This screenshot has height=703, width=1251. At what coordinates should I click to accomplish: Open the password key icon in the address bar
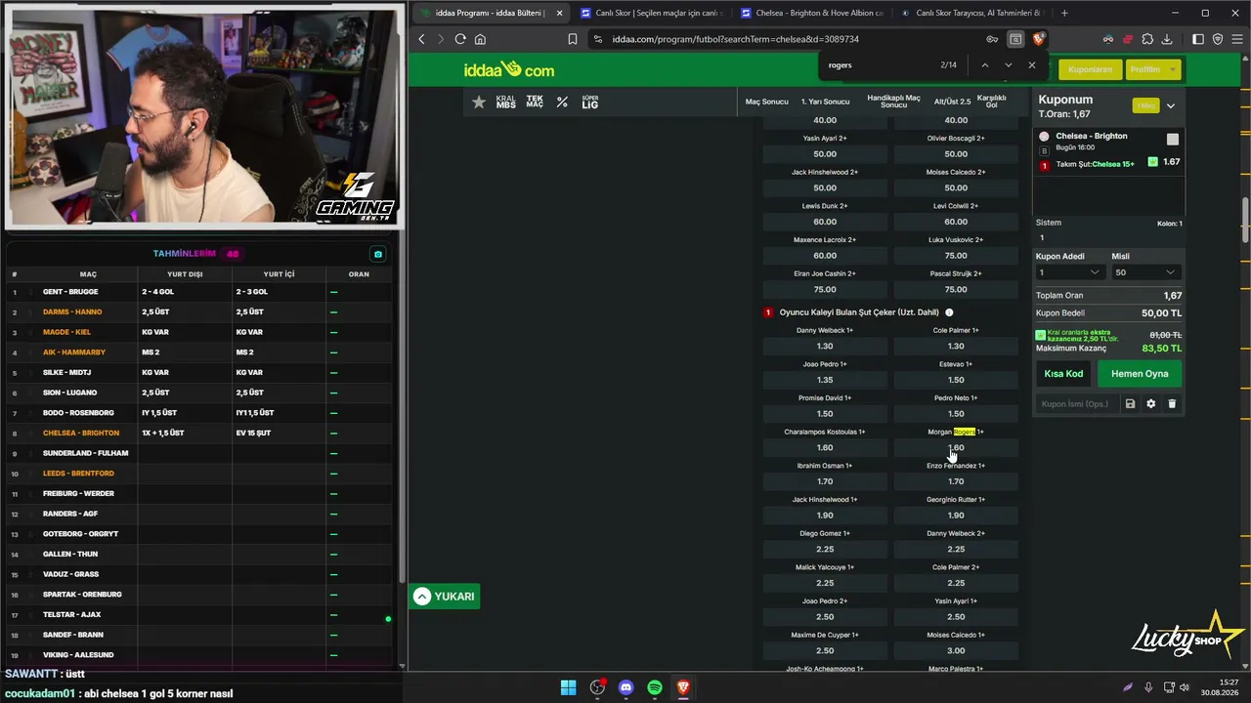click(x=992, y=39)
